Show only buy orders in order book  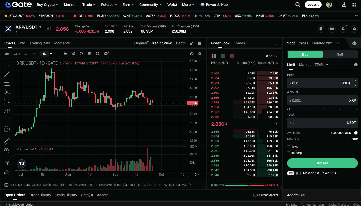pyautogui.click(x=223, y=56)
